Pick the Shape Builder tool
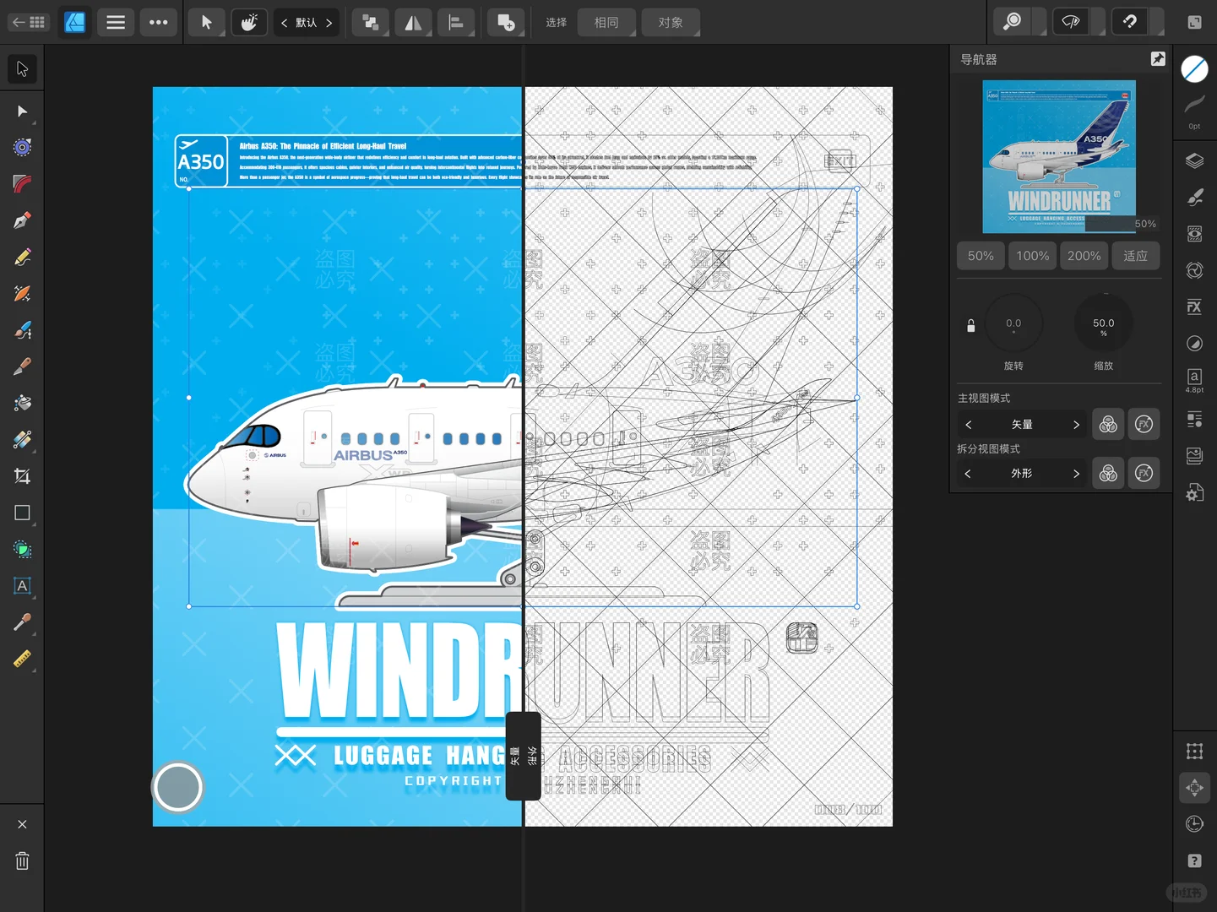 click(x=22, y=550)
